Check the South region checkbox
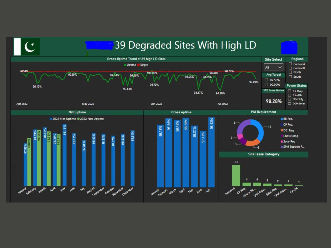This screenshot has height=248, width=331. pyautogui.click(x=290, y=77)
